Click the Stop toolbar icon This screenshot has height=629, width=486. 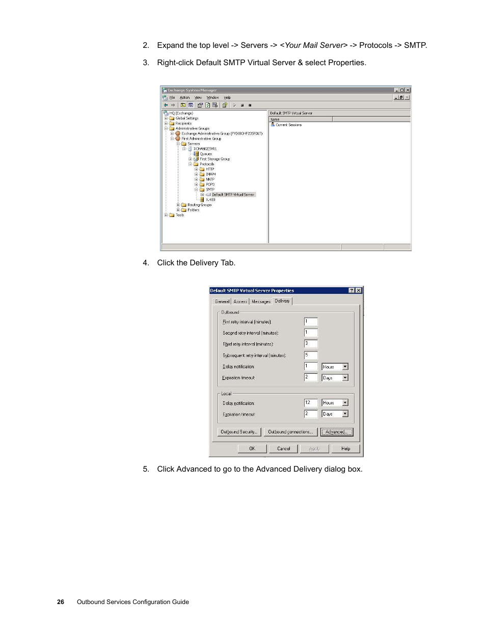coord(242,105)
